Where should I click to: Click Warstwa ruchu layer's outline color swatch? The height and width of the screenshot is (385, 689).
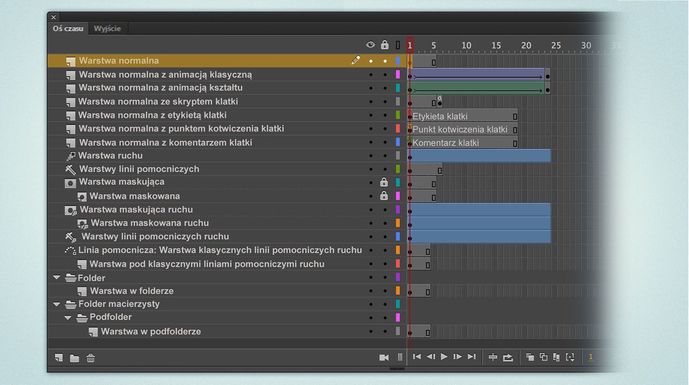[x=398, y=156]
